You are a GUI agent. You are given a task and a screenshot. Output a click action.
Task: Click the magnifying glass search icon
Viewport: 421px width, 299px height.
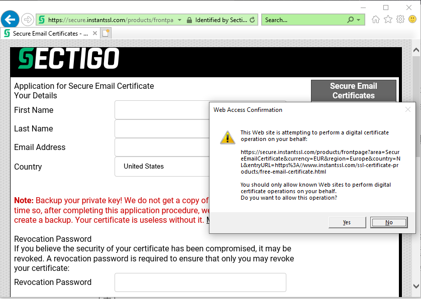[350, 20]
